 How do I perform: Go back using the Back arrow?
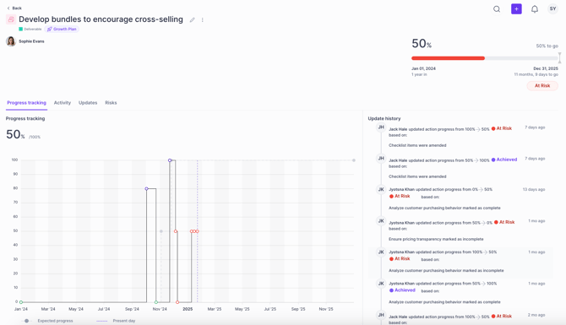point(14,8)
